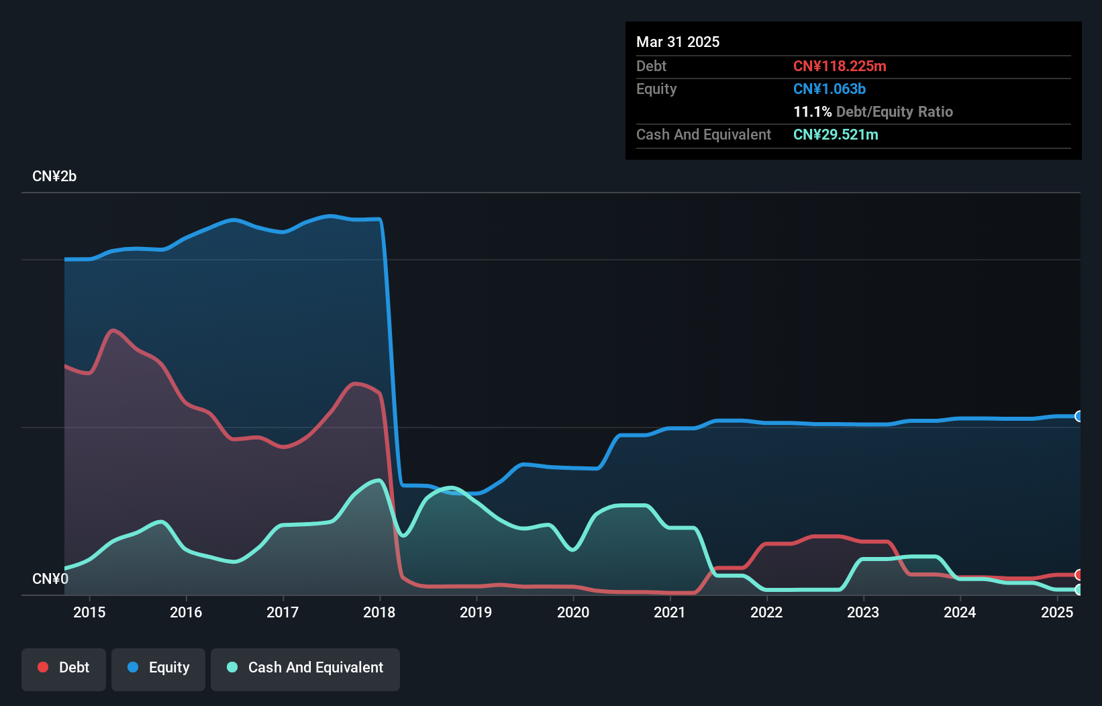Click the 2022 x-axis label
This screenshot has width=1102, height=706.
(766, 612)
